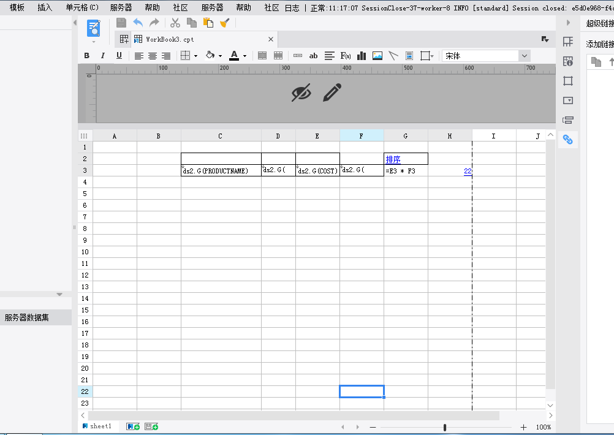
Task: Click the 22 link in cell H3
Action: 468,171
